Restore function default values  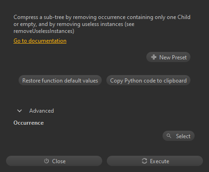[60, 80]
